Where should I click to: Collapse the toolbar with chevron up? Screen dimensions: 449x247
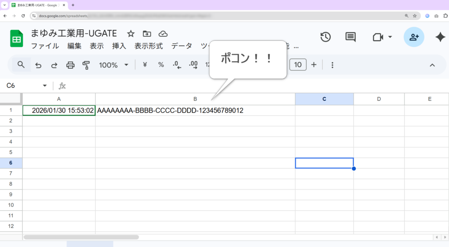432,65
